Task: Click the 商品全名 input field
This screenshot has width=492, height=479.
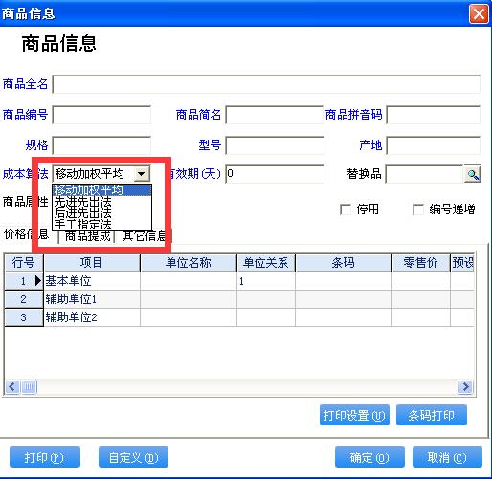Action: (266, 84)
